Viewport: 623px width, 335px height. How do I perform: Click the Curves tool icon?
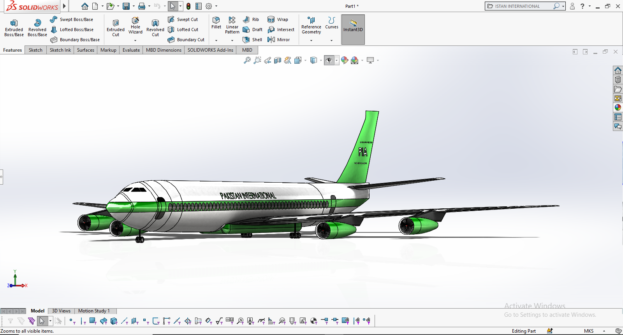point(332,23)
